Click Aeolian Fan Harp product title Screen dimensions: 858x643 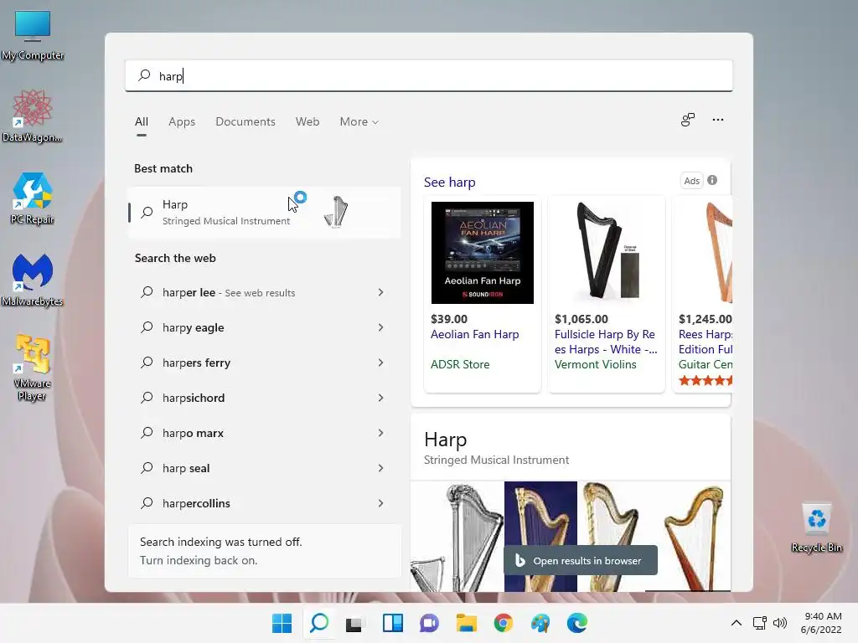[475, 334]
